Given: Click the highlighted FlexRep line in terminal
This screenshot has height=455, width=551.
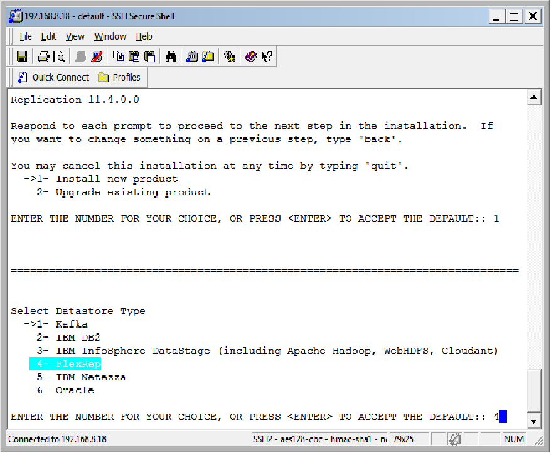Looking at the screenshot, I should click(x=65, y=364).
